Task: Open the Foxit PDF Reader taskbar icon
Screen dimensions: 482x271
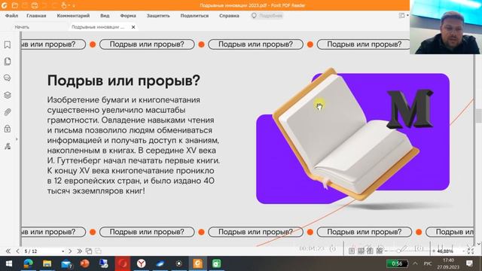Action: [x=197, y=263]
